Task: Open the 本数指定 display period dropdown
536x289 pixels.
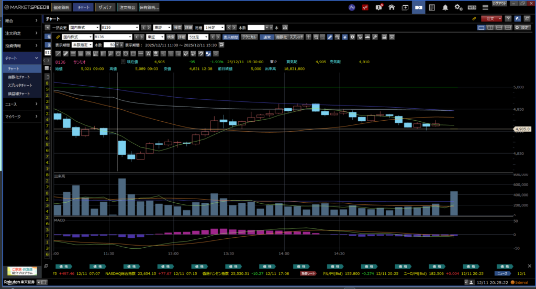Action: [82, 45]
